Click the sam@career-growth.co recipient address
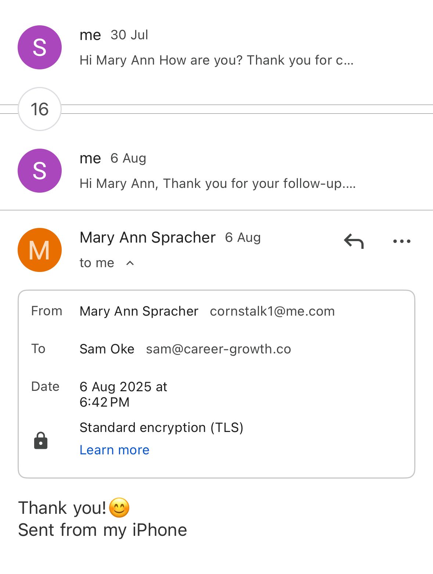Screen dimensions: 433x574 pyautogui.click(x=218, y=349)
